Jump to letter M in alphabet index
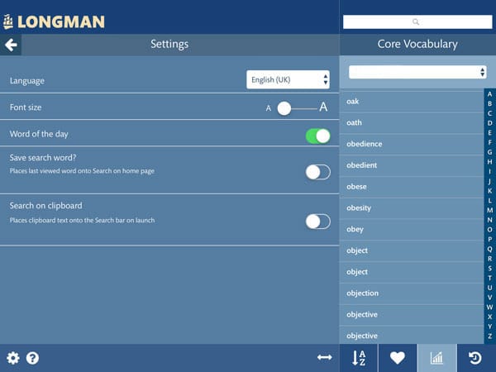Viewport: 496px width, 372px height. click(489, 210)
